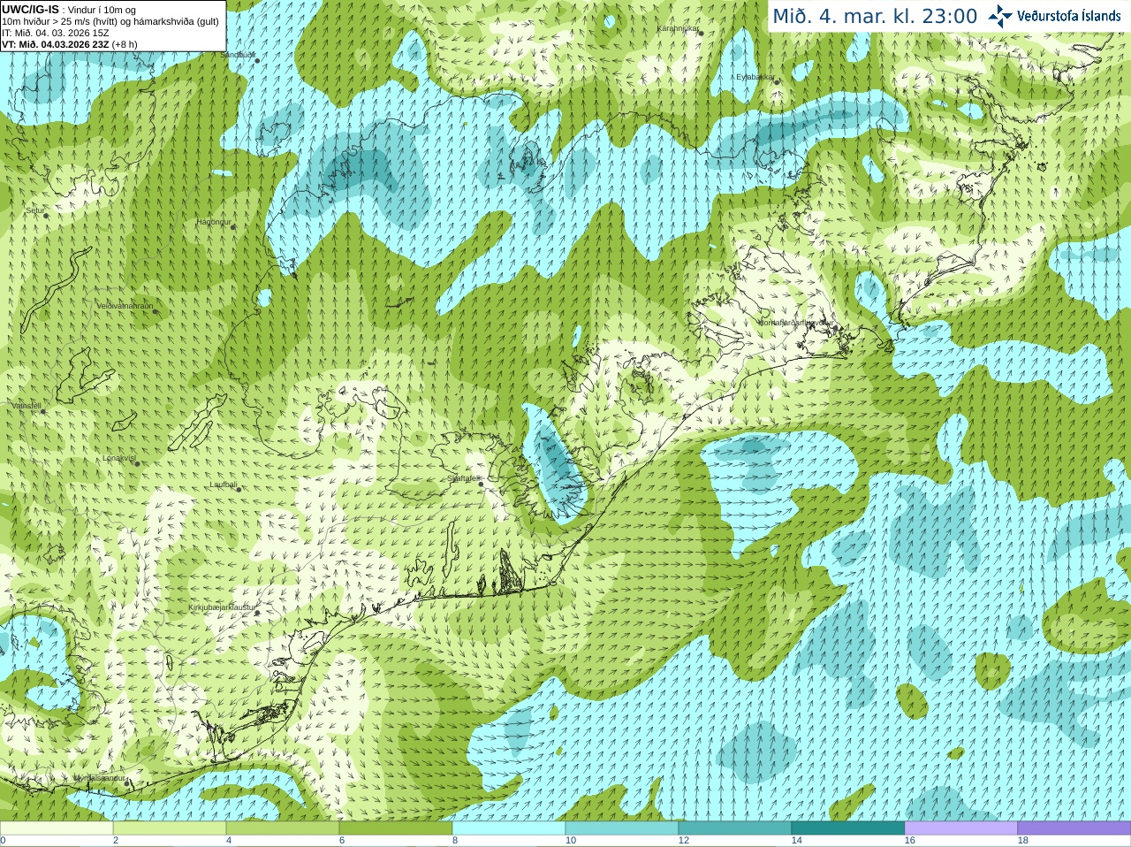This screenshot has width=1131, height=847.
Task: Click the legend value 6
Action: [x=342, y=841]
